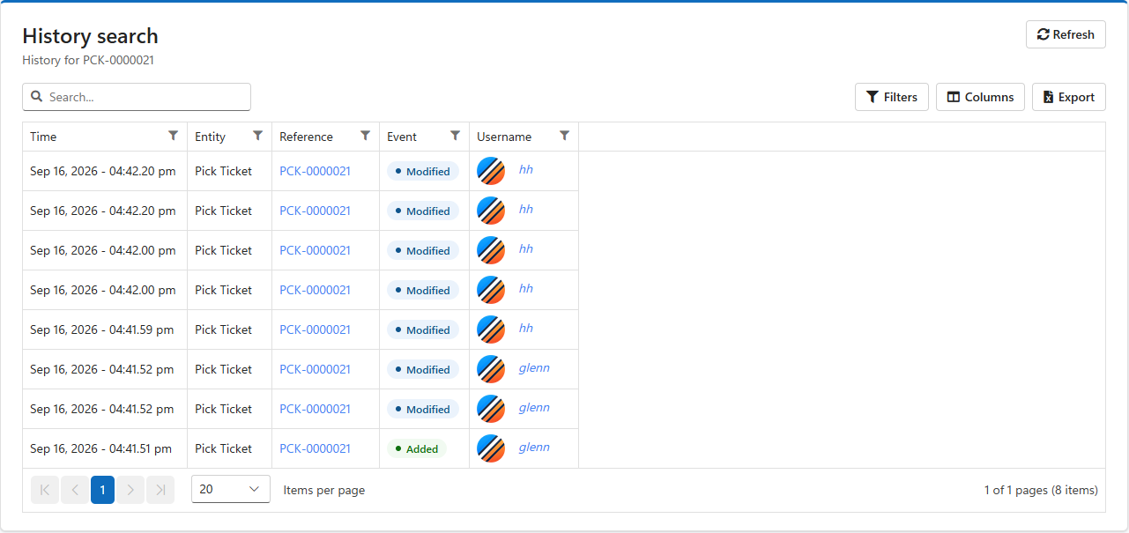This screenshot has height=533, width=1129.
Task: Sort by the Time column header
Action: pyautogui.click(x=43, y=137)
